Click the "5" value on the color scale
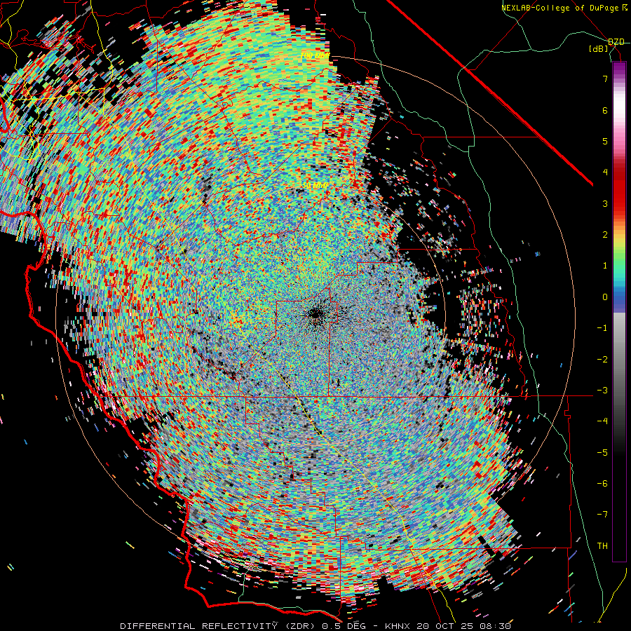Screen dimensions: 631x631 605,141
